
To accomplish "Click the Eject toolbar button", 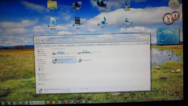I will coord(54,46).
